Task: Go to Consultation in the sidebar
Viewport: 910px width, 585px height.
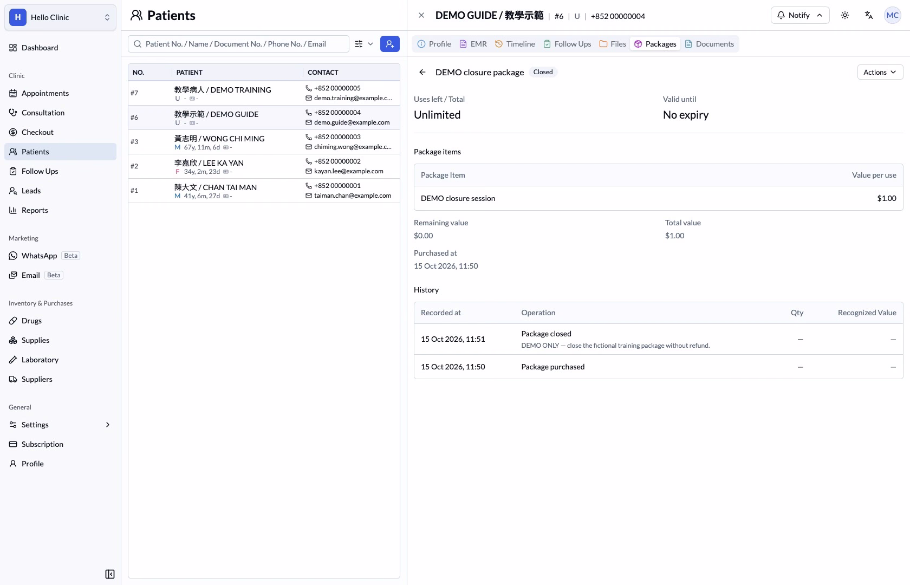Action: click(60, 113)
